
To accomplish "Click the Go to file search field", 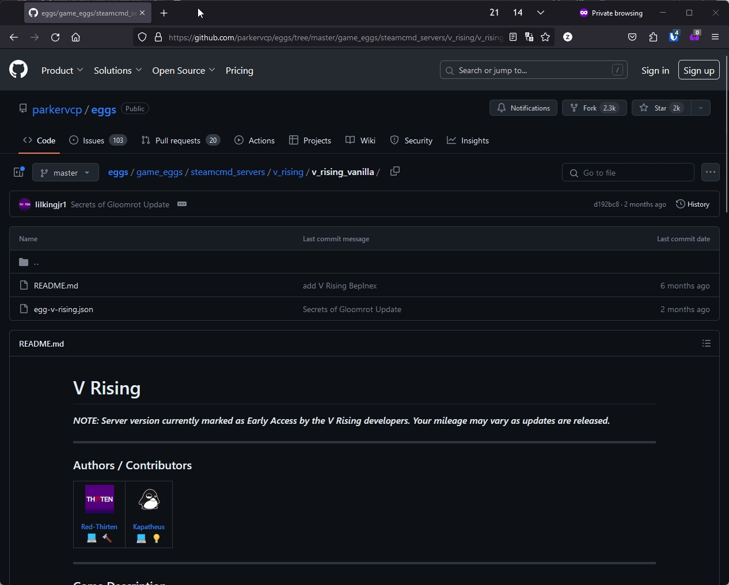I will 628,173.
